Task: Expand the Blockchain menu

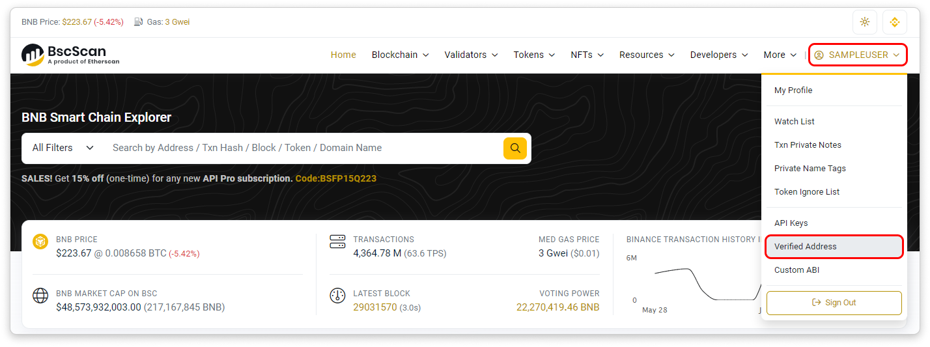Action: (x=400, y=55)
